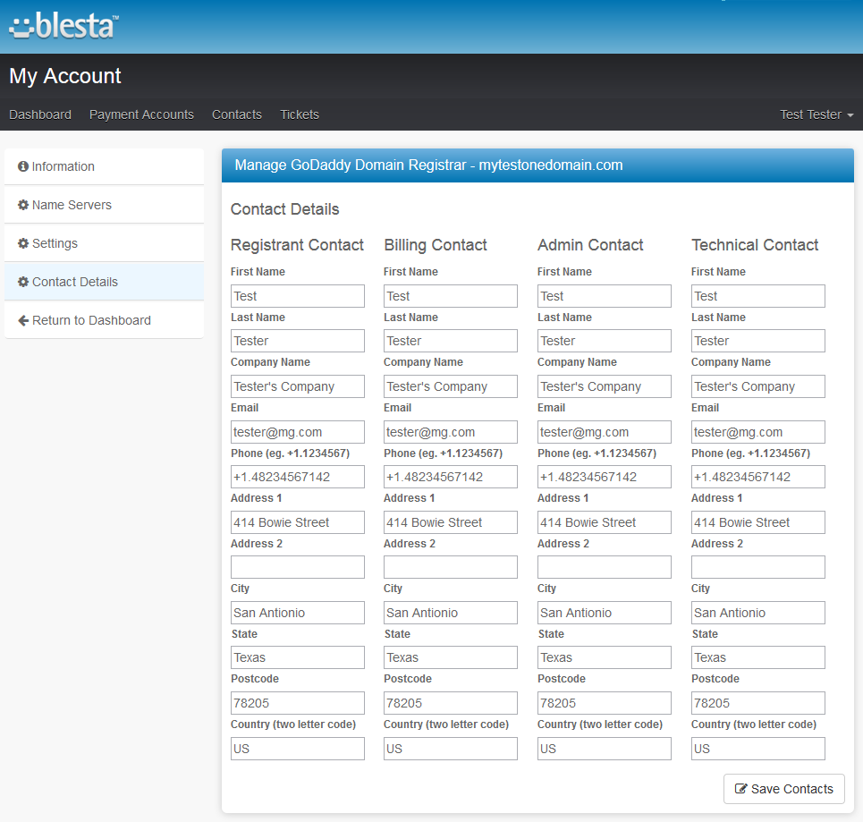Click Admin Contact Last Name field

605,341
